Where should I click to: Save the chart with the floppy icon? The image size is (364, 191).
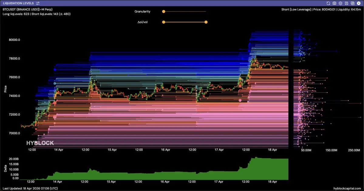[346, 3]
